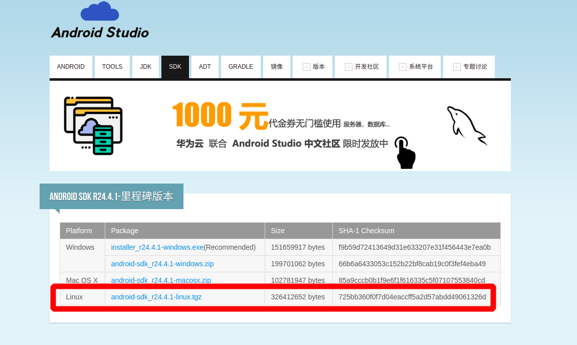The height and width of the screenshot is (345, 577).
Task: Open the ADT tab
Action: tap(205, 67)
